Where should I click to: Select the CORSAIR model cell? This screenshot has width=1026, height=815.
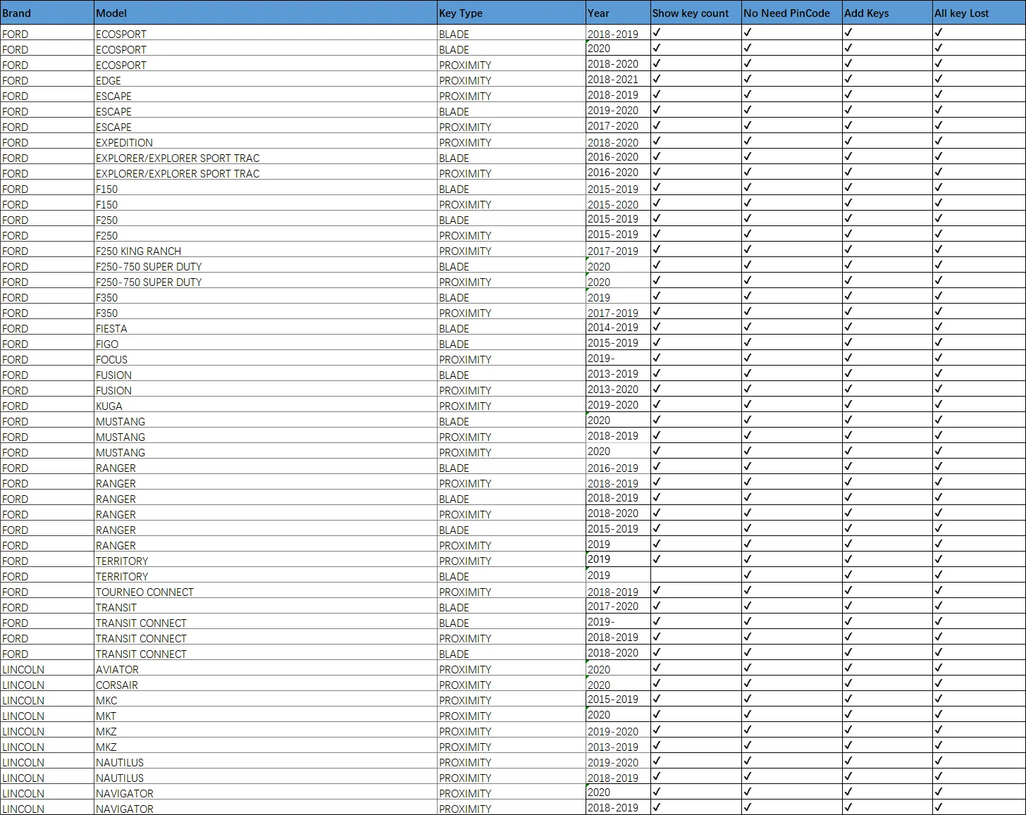pyautogui.click(x=266, y=685)
